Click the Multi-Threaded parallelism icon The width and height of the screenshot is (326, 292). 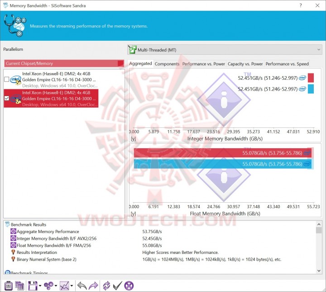(132, 50)
